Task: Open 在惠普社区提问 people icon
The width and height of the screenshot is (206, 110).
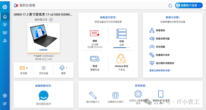Action: click(x=115, y=95)
